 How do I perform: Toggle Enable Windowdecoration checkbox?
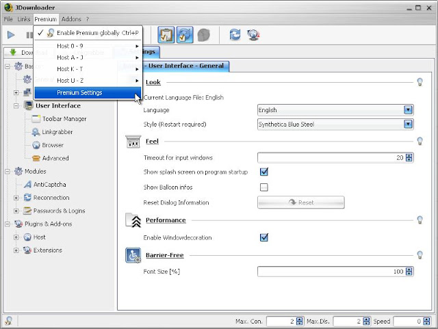(264, 237)
